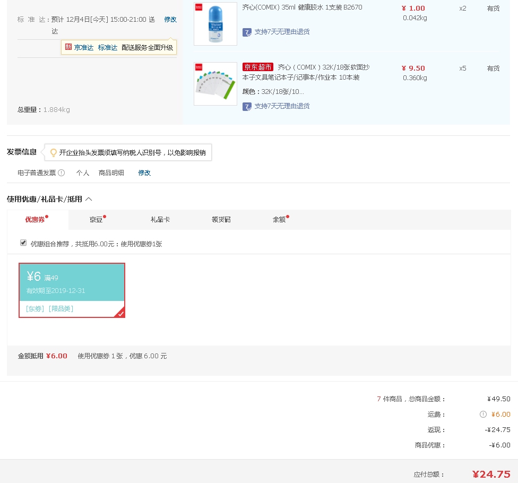Switch to the 京豆 tab
The height and width of the screenshot is (483, 518).
(x=96, y=220)
